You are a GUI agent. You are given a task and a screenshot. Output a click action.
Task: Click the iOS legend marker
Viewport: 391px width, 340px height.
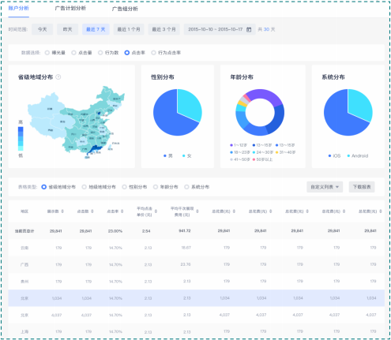pyautogui.click(x=329, y=156)
